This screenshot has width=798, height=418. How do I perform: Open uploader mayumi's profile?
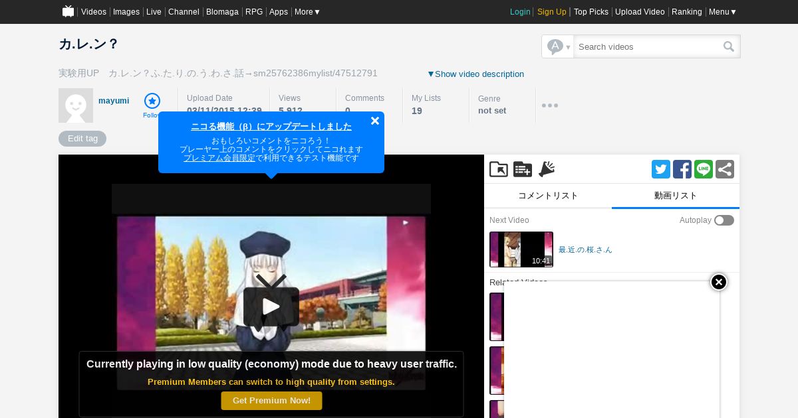pos(114,101)
